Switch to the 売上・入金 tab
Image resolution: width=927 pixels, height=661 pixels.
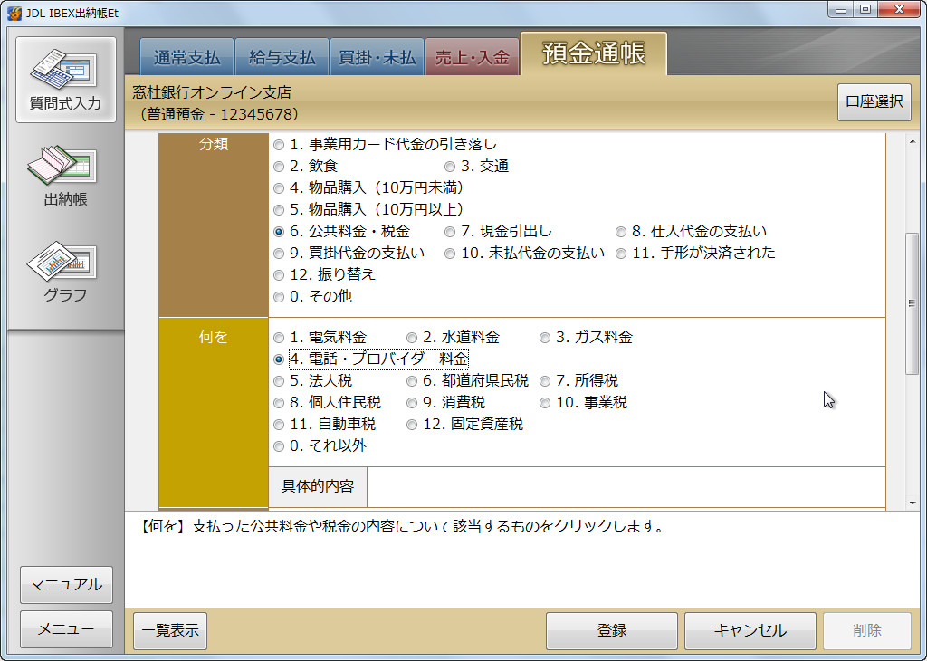pyautogui.click(x=472, y=57)
